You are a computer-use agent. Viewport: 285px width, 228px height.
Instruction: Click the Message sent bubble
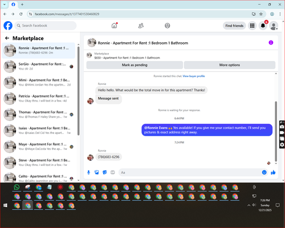(x=108, y=99)
